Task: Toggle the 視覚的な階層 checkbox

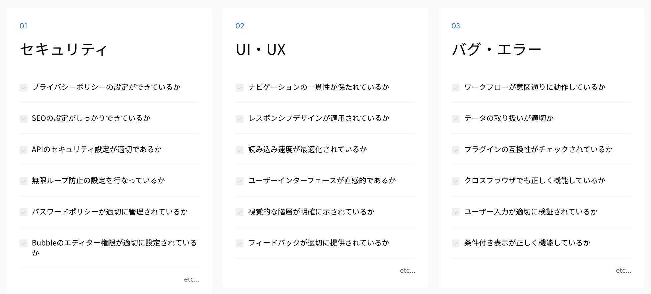Action: (240, 212)
